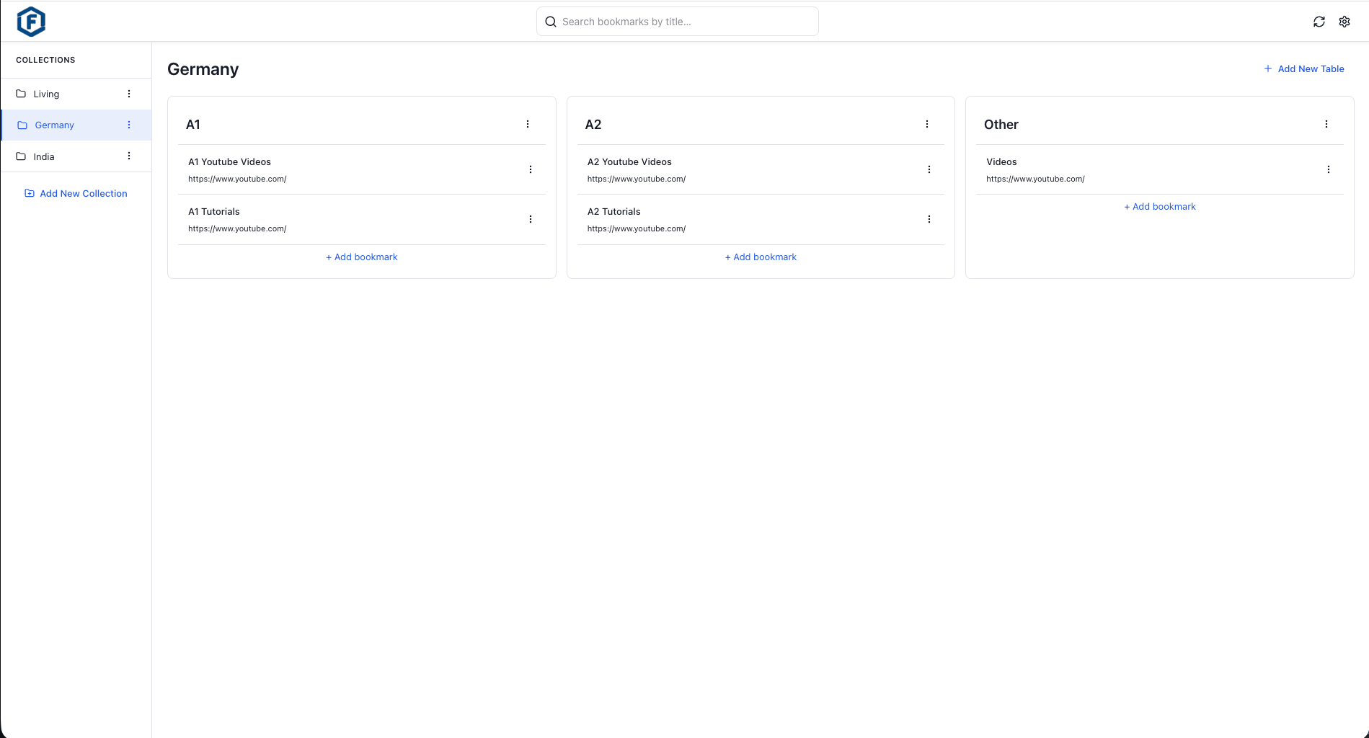The width and height of the screenshot is (1369, 738).
Task: Open the Other table options menu
Action: click(1326, 124)
